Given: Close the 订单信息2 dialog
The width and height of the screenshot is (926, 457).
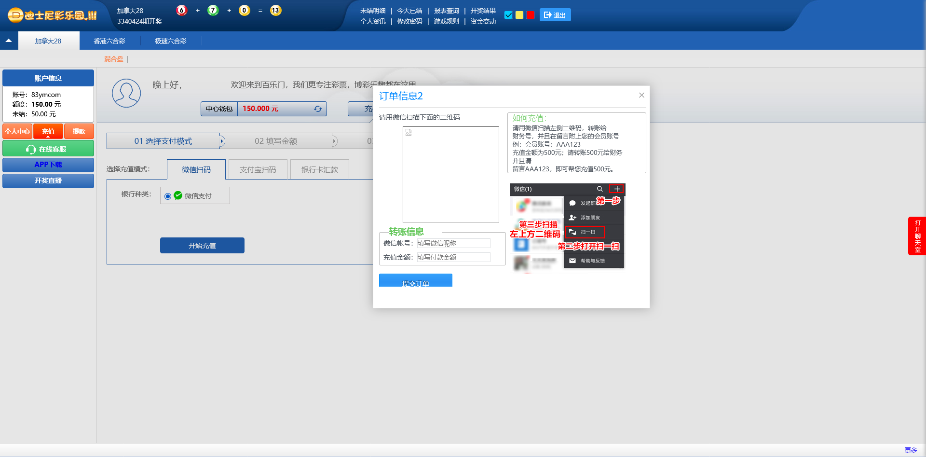Looking at the screenshot, I should pyautogui.click(x=641, y=95).
